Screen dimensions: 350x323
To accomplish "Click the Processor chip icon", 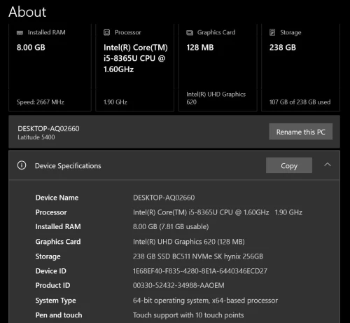I will (x=106, y=32).
